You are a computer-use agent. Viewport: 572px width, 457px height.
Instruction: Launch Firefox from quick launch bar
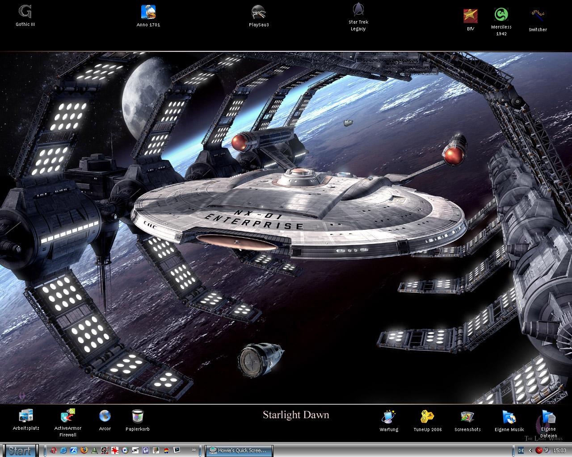tap(84, 450)
